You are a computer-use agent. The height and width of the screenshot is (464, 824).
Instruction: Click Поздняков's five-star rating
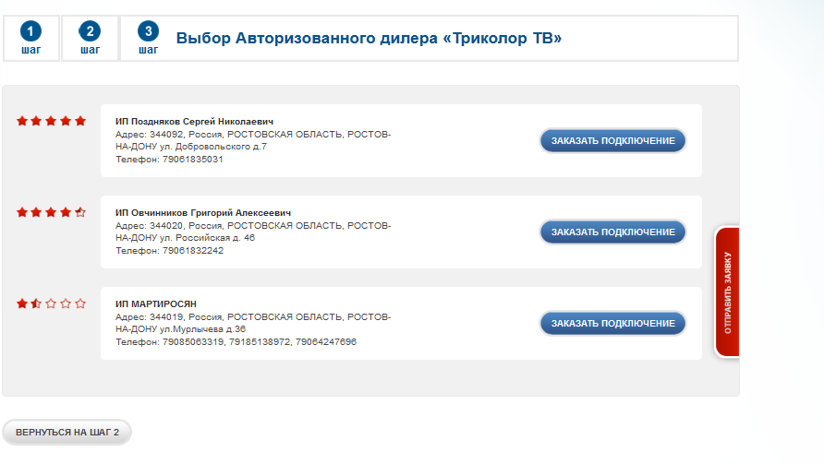tap(52, 121)
